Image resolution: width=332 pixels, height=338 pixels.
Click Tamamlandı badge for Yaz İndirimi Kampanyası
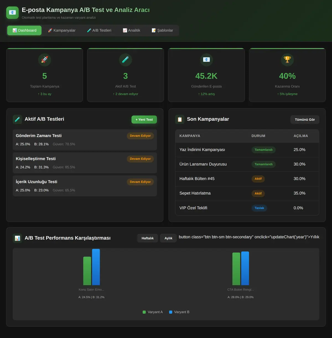(x=263, y=150)
